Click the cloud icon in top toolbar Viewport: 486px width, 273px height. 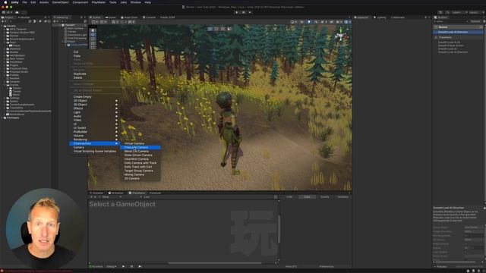[17, 12]
